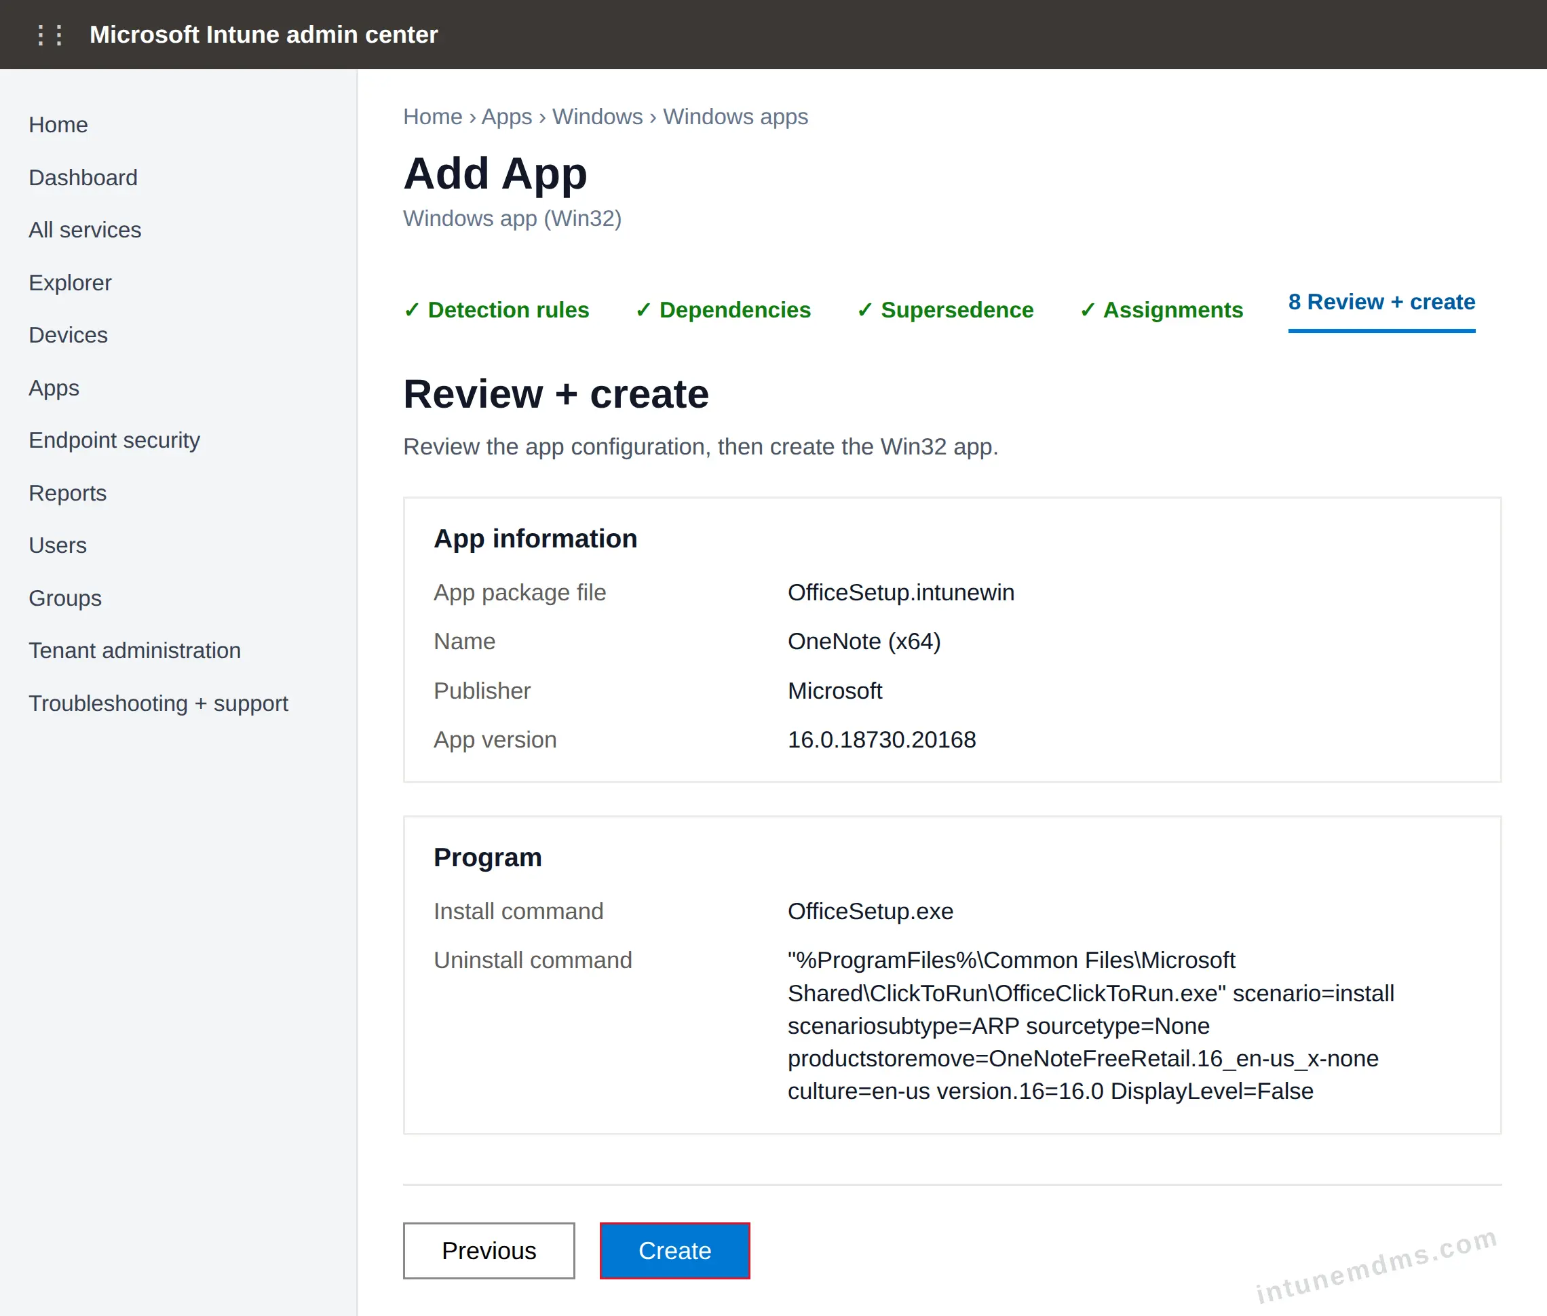Screen dimensions: 1547x1316
Task: Switch to the Supersedence step
Action: pos(946,309)
